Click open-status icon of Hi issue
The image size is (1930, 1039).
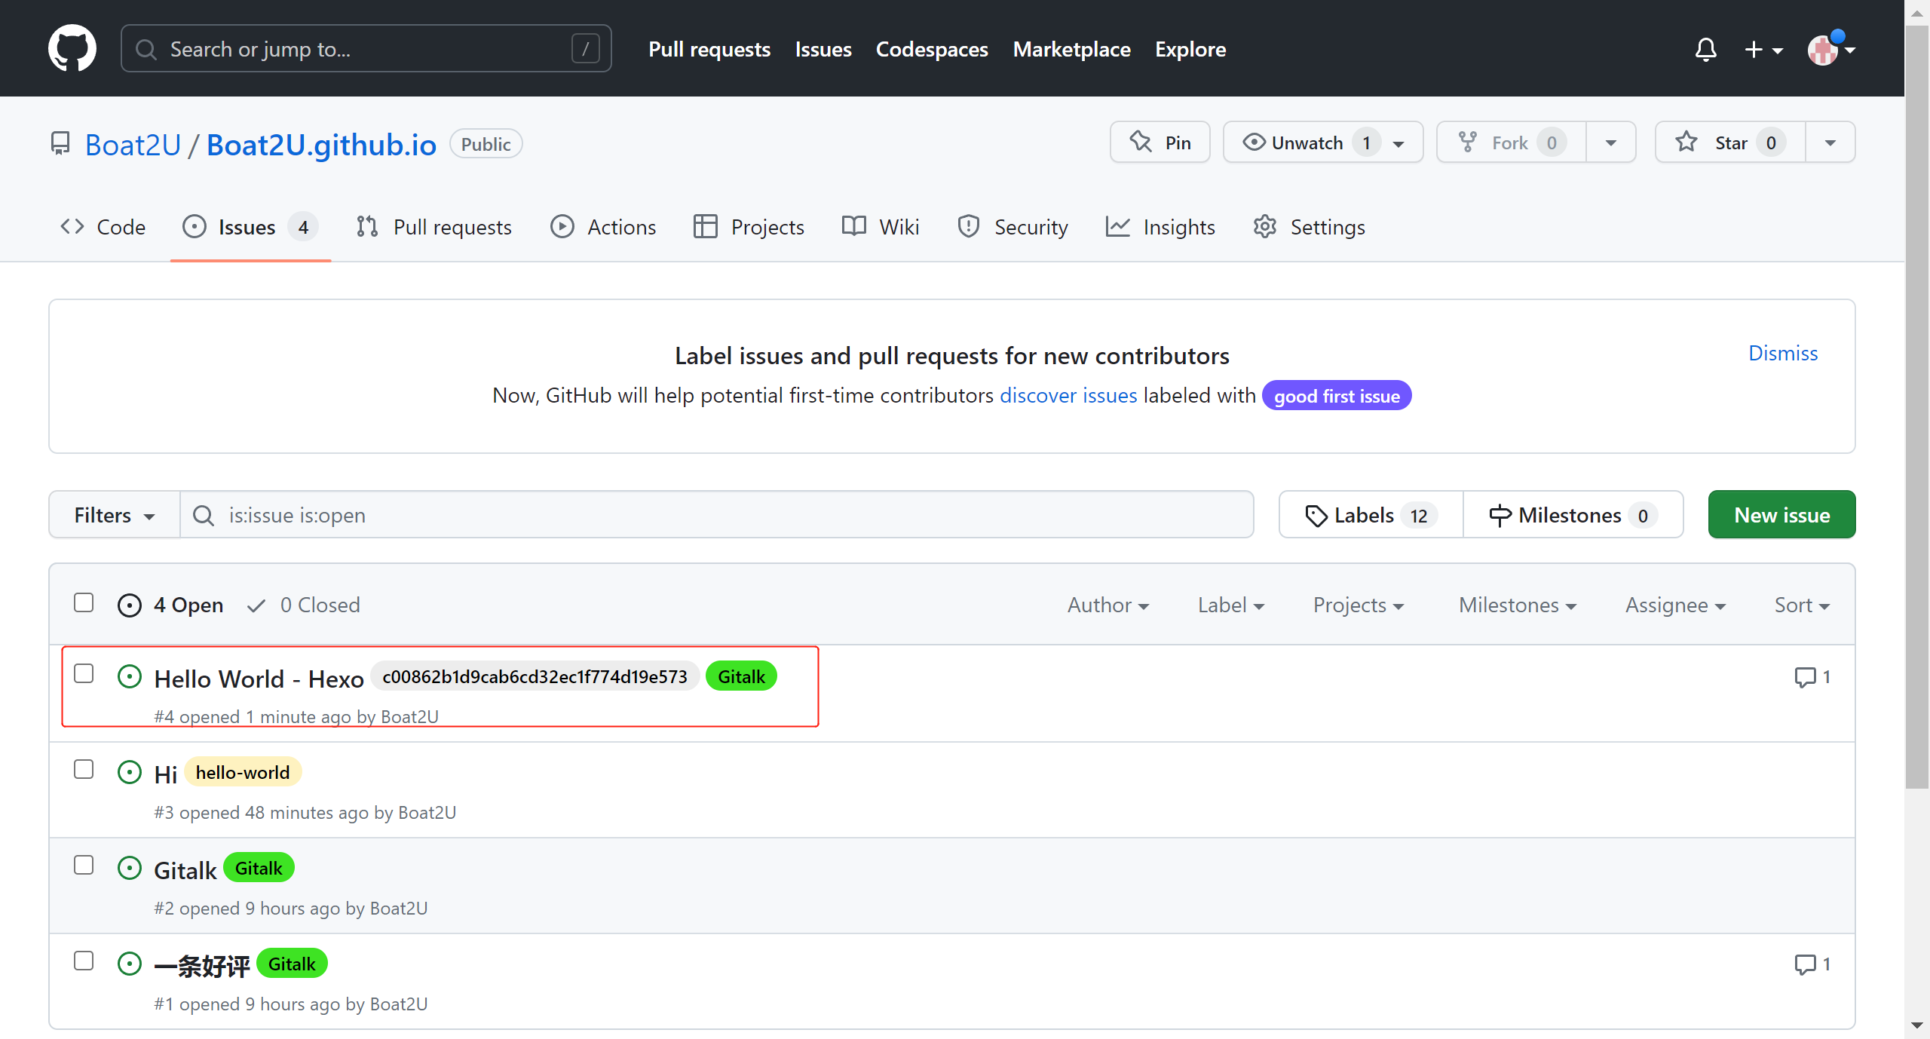130,773
